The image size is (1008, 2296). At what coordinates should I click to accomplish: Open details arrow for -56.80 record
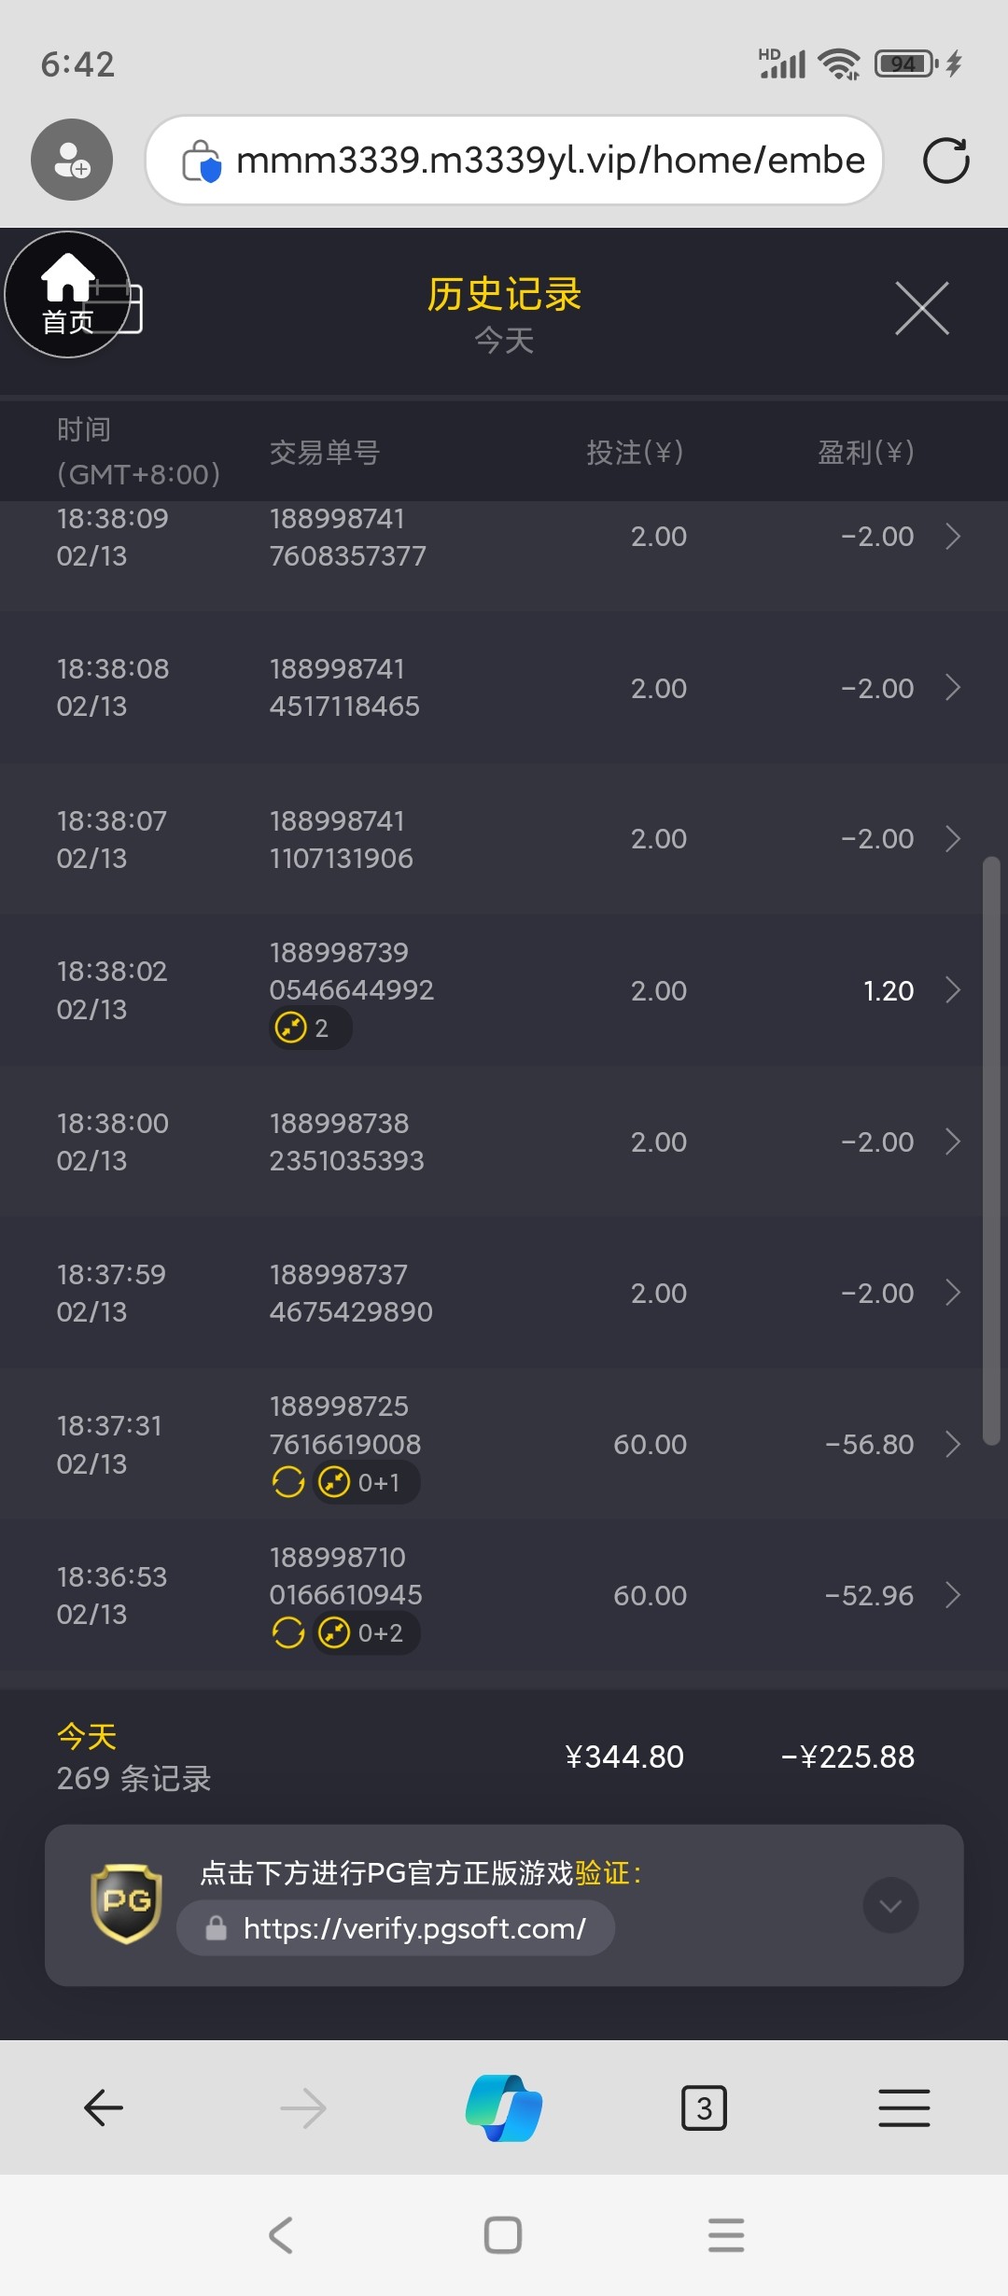(x=952, y=1444)
